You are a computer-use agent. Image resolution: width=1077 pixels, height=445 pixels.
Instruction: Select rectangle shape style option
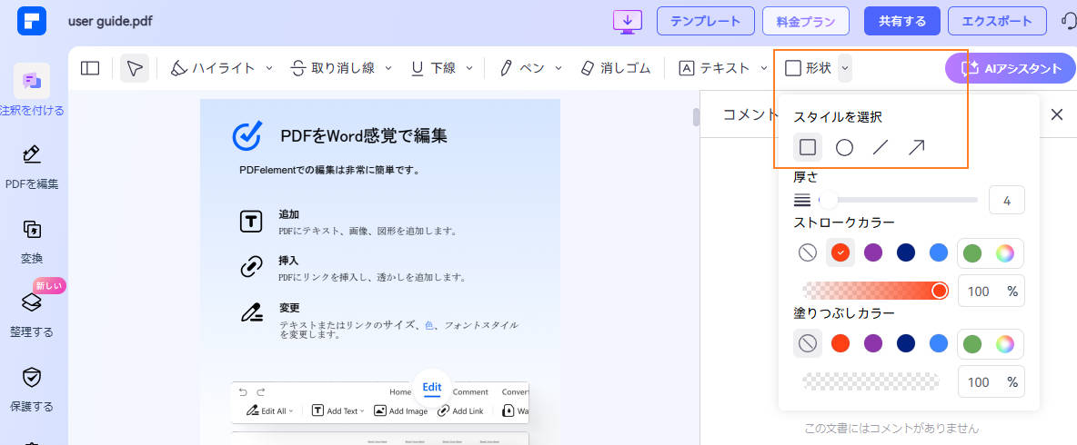pyautogui.click(x=807, y=147)
